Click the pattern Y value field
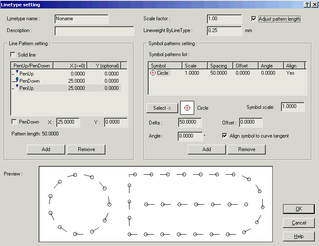The width and height of the screenshot is (319, 246). coord(116,122)
